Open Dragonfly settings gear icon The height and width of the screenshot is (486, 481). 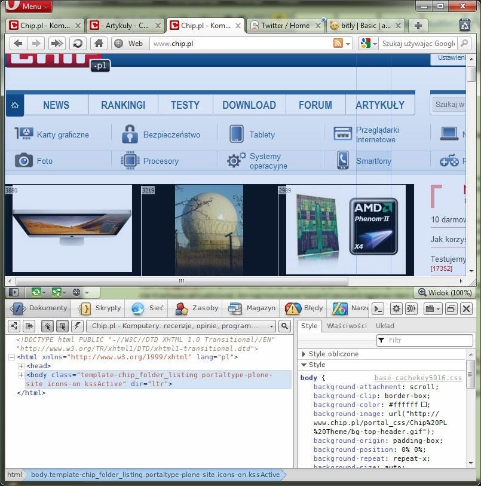pyautogui.click(x=396, y=308)
